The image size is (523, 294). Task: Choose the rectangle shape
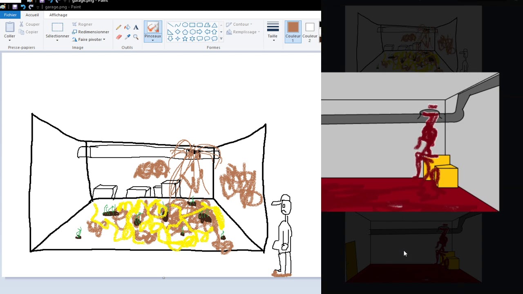(192, 25)
